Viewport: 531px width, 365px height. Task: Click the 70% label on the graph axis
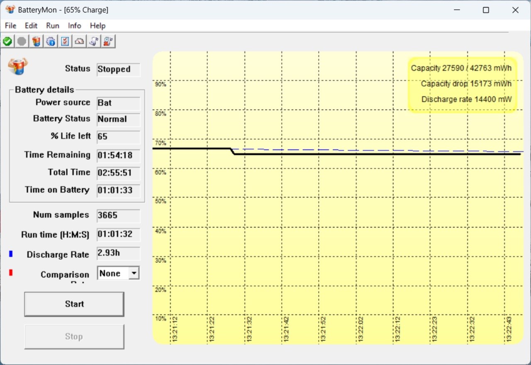161,143
